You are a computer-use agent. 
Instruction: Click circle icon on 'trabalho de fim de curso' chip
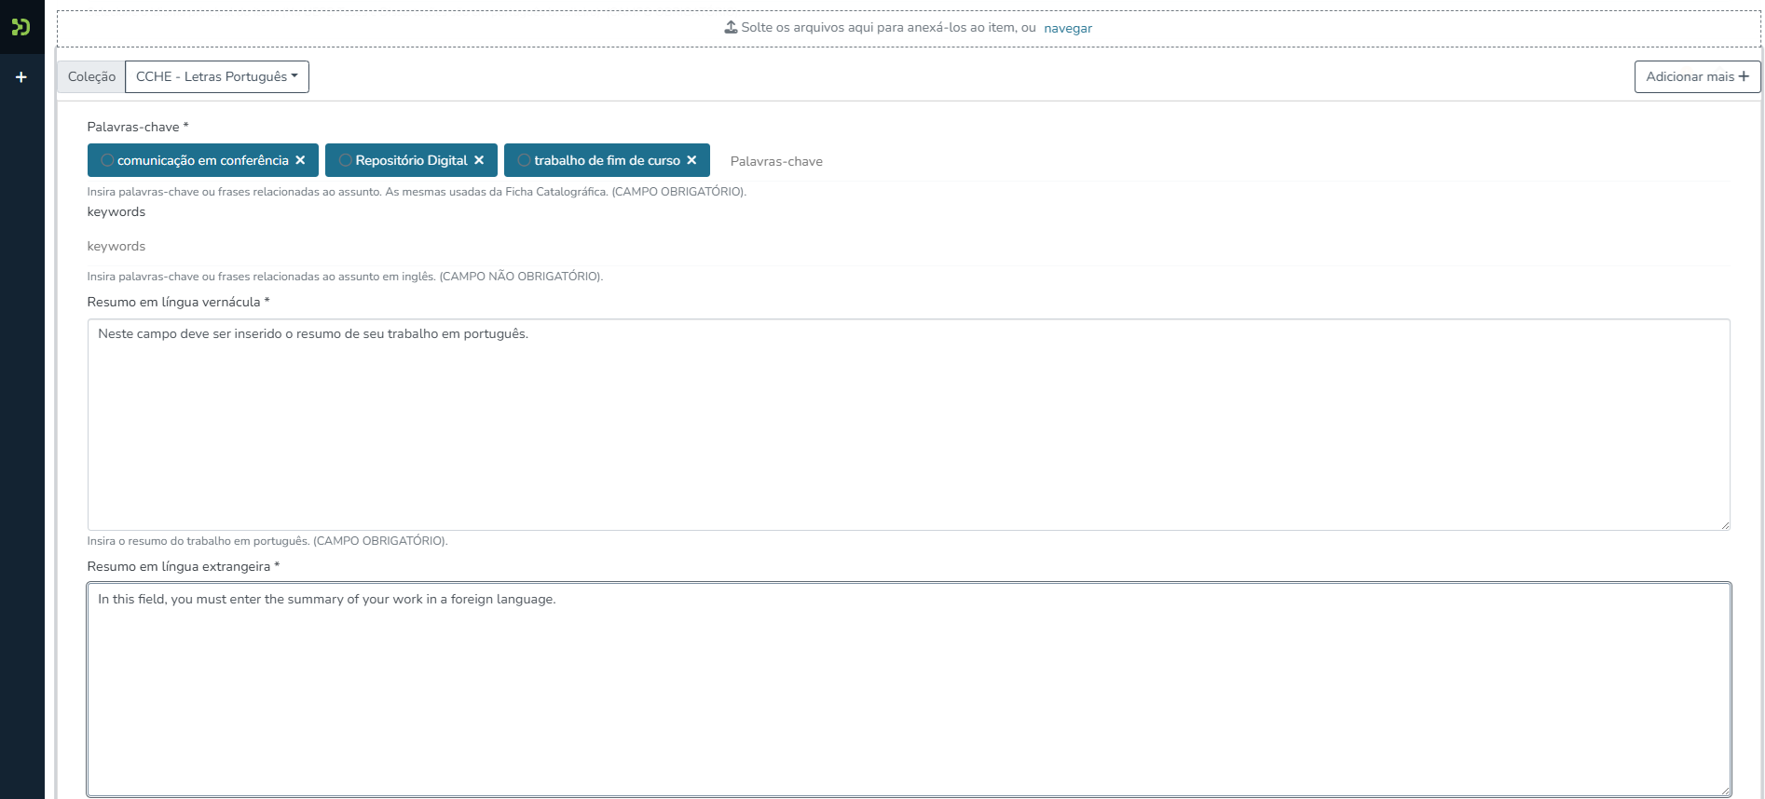[524, 160]
